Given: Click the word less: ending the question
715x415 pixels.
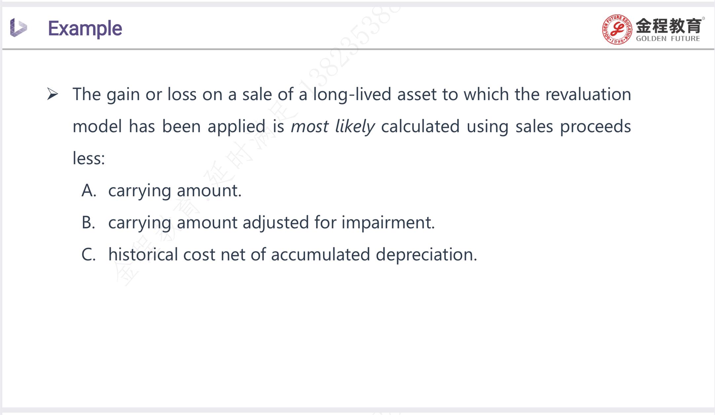Looking at the screenshot, I should (89, 158).
